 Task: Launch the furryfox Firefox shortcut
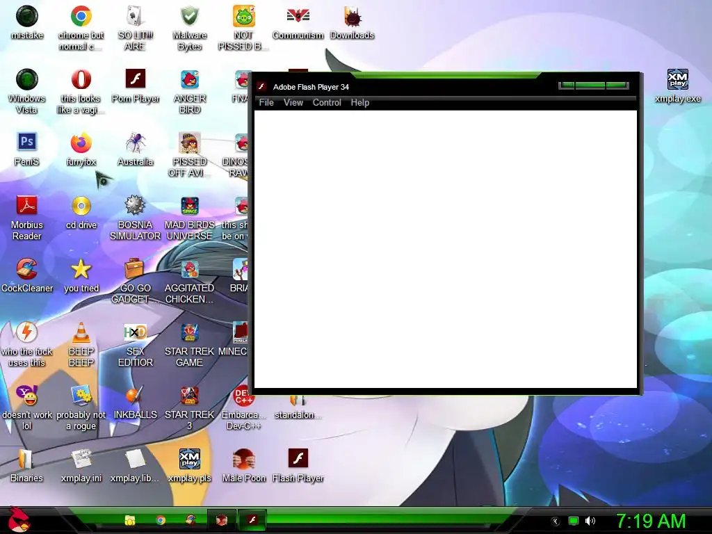(x=81, y=149)
